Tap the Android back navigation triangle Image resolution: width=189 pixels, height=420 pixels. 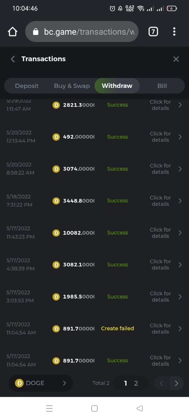click(140, 408)
